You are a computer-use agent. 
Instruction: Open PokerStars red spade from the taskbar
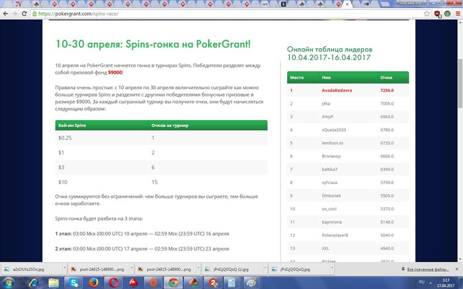click(134, 283)
